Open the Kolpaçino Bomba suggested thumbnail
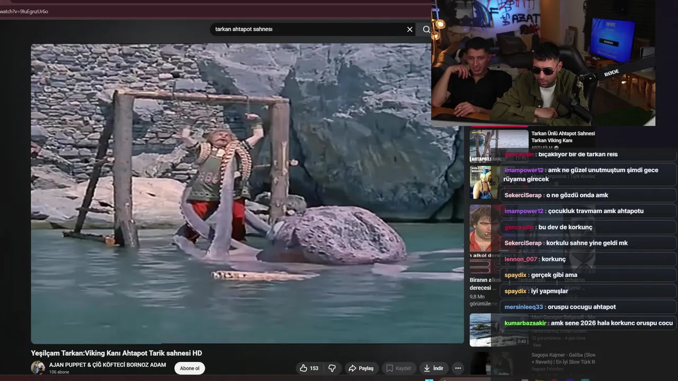The width and height of the screenshot is (678, 381). pos(484,183)
